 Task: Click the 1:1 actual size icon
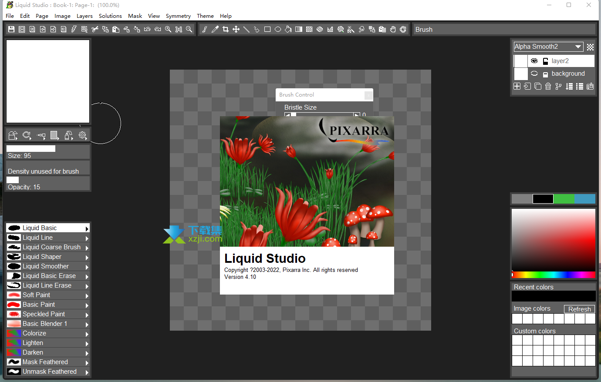click(179, 29)
